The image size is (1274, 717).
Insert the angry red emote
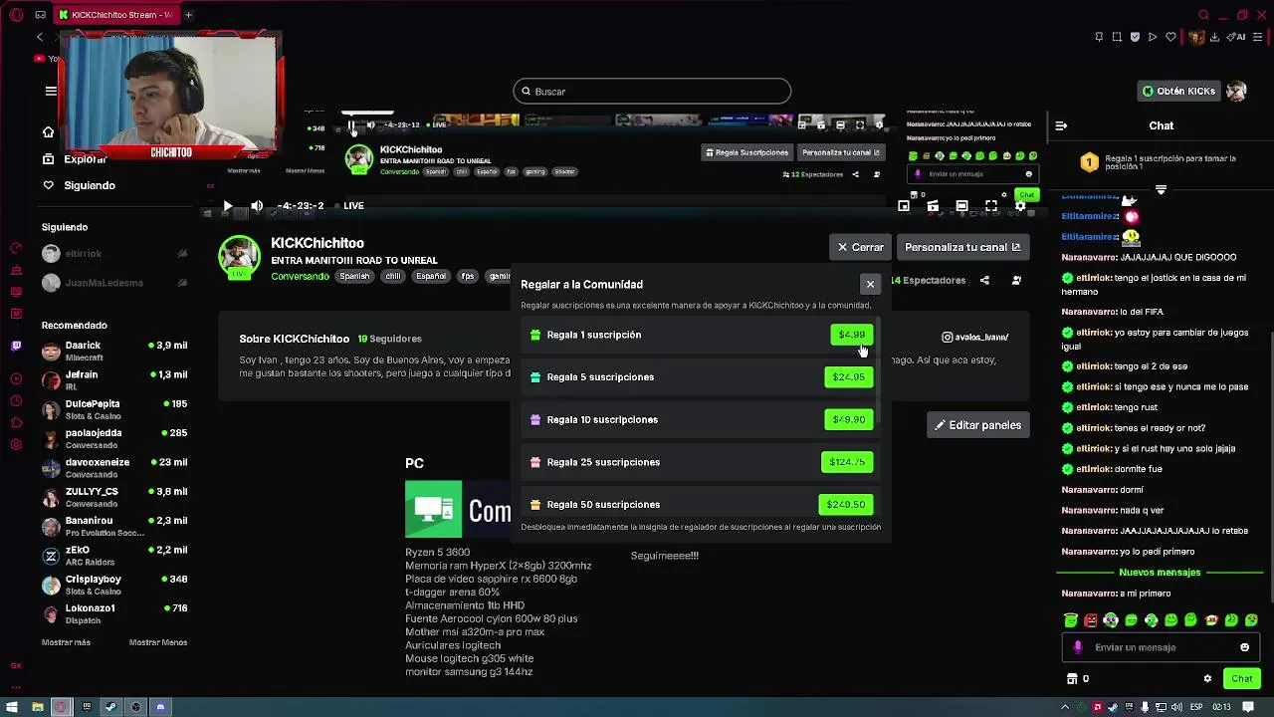pyautogui.click(x=1091, y=620)
